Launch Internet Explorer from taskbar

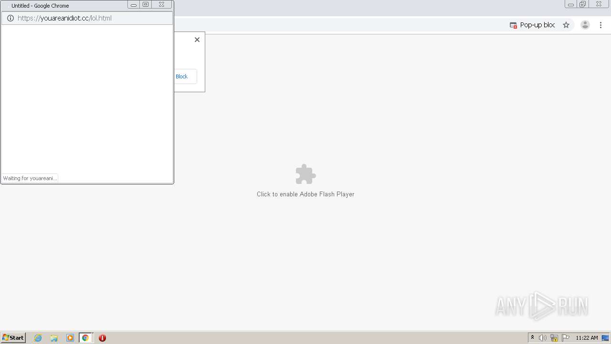click(38, 338)
